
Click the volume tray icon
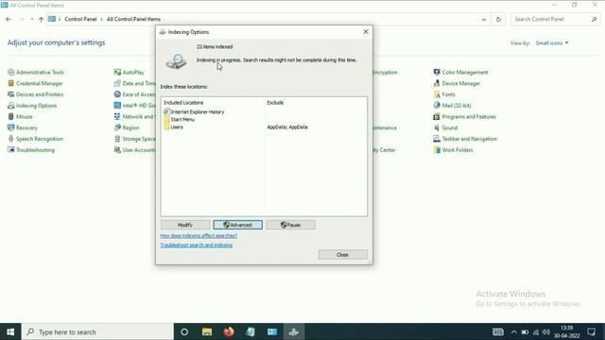point(546,331)
